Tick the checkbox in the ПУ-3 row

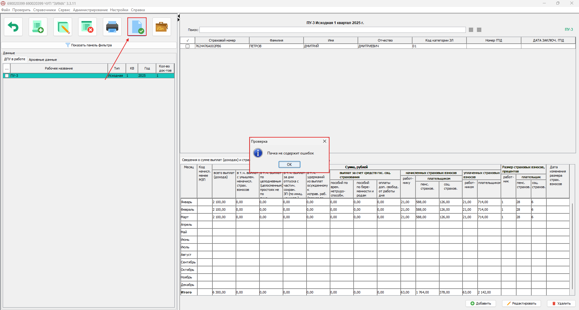(7, 76)
